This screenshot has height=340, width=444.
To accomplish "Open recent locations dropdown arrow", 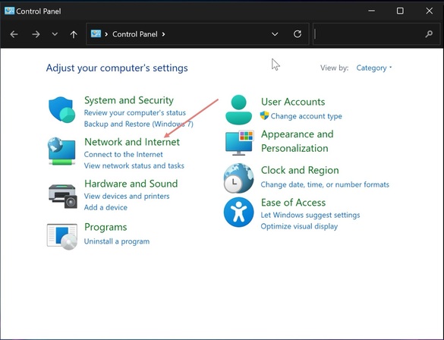I will click(x=55, y=34).
